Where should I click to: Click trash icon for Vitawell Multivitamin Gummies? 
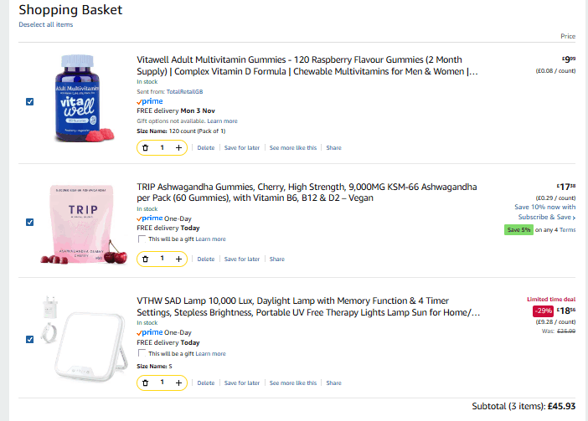[x=146, y=147]
